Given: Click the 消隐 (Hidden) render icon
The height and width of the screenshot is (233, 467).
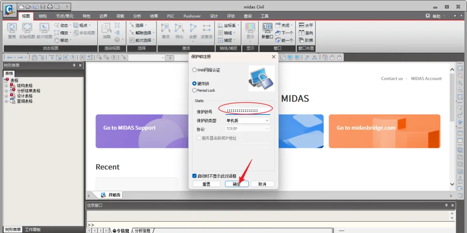Looking at the screenshot, I should click(106, 28).
